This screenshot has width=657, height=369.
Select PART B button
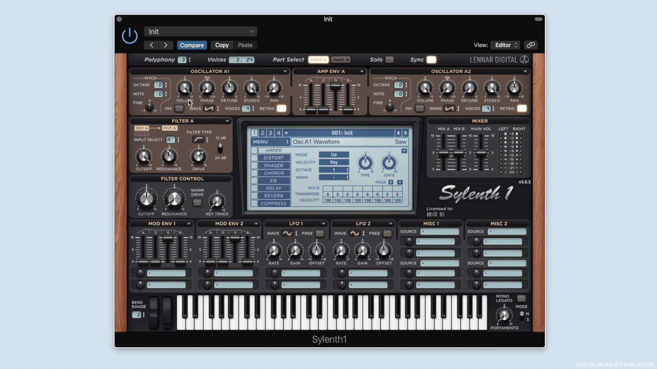point(341,60)
